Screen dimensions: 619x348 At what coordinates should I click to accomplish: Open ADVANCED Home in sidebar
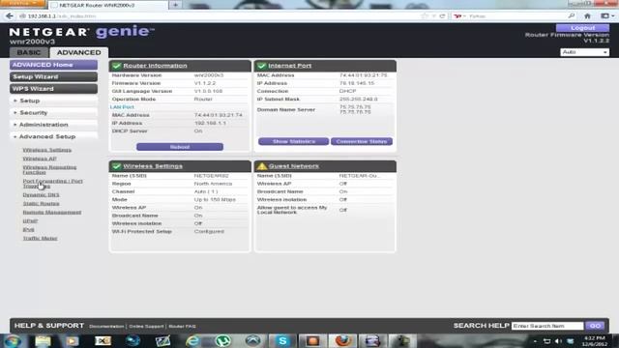point(54,65)
